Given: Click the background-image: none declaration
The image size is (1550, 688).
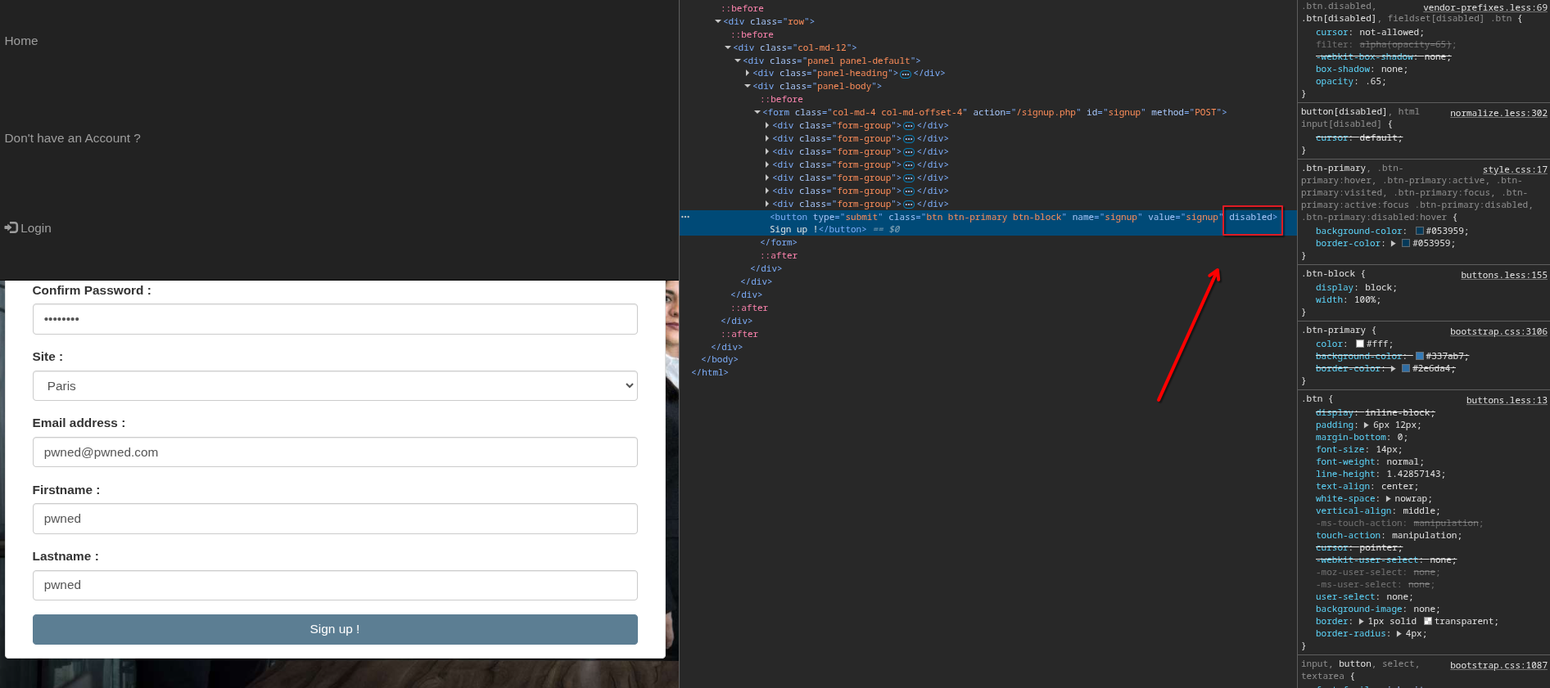Looking at the screenshot, I should click(x=1378, y=609).
